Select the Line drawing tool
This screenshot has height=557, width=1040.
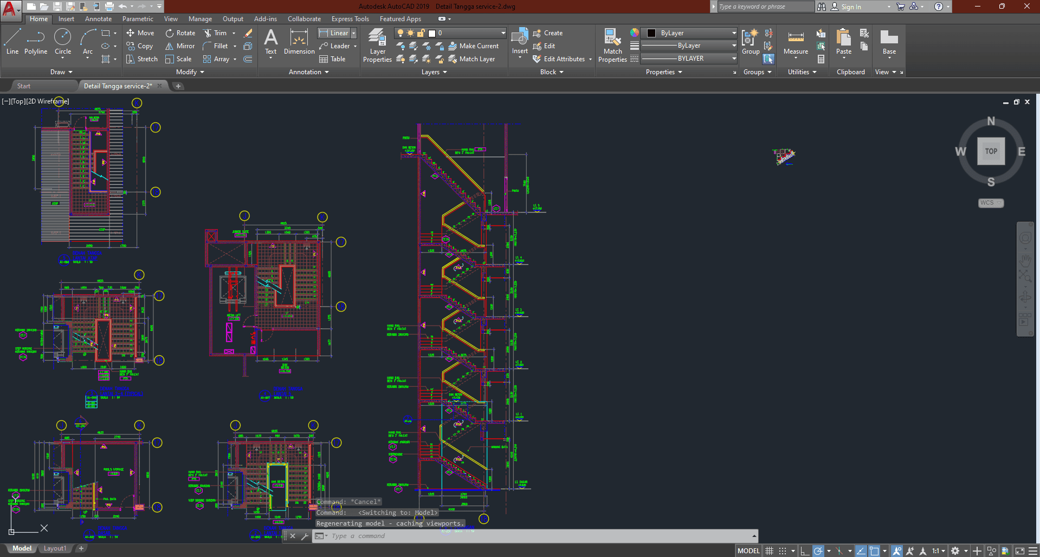point(12,42)
